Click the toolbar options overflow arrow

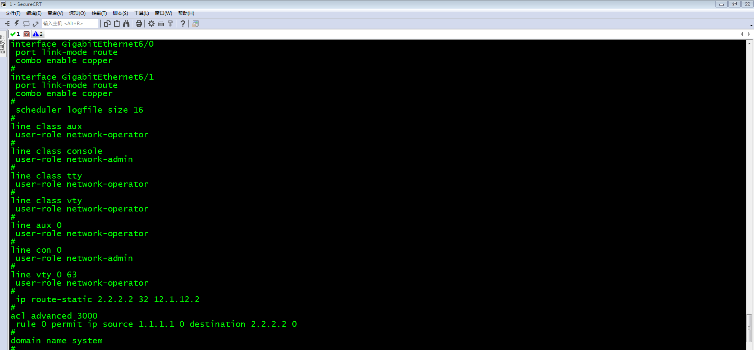[751, 26]
